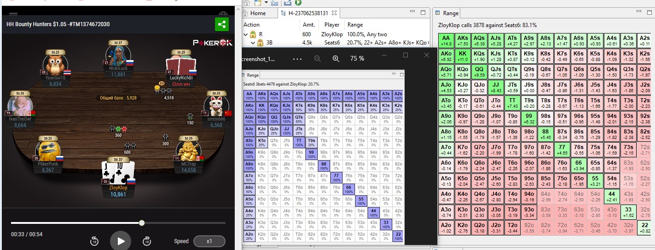The image size is (655, 250).
Task: Click the export toolbar icon
Action: click(289, 3)
